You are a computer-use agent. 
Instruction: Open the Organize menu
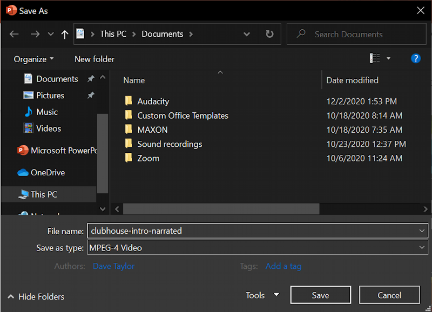coord(33,59)
